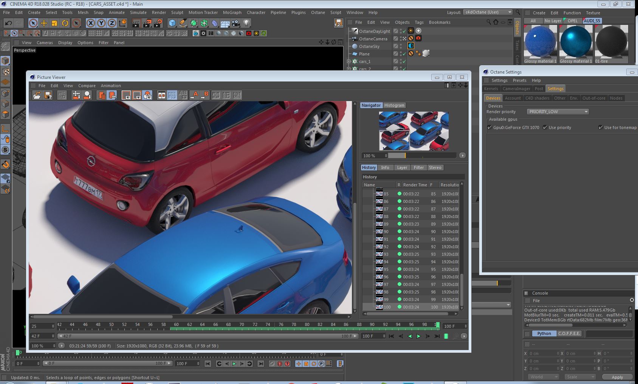This screenshot has height=384, width=638.
Task: Select the Rotate tool
Action: point(65,23)
